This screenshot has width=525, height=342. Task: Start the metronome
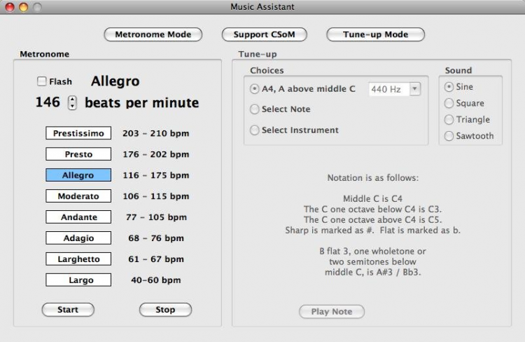coord(68,310)
